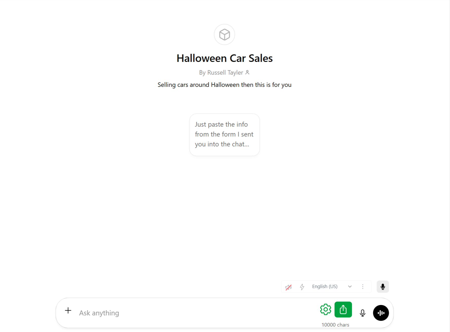Image resolution: width=450 pixels, height=332 pixels.
Task: Launch voice mode with black waveform button
Action: coord(381,313)
